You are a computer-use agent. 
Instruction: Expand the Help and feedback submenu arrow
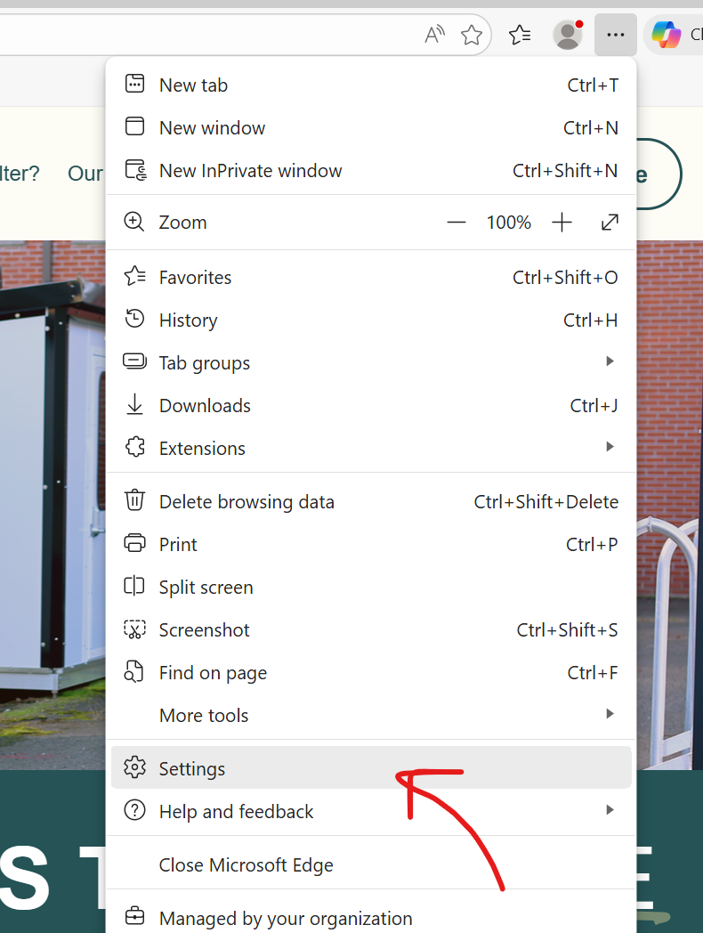610,810
